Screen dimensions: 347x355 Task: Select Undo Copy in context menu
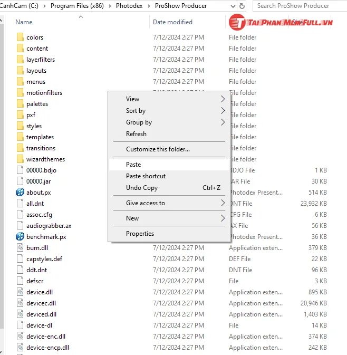169,188
